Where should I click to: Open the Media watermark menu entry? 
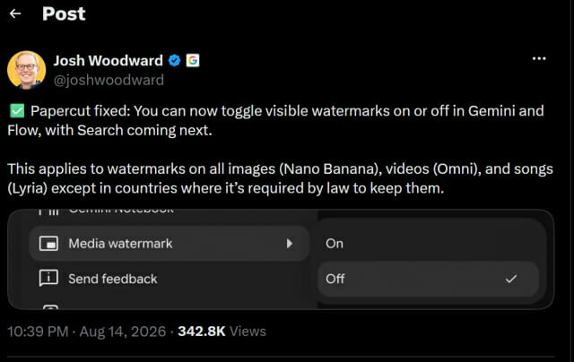coord(170,244)
